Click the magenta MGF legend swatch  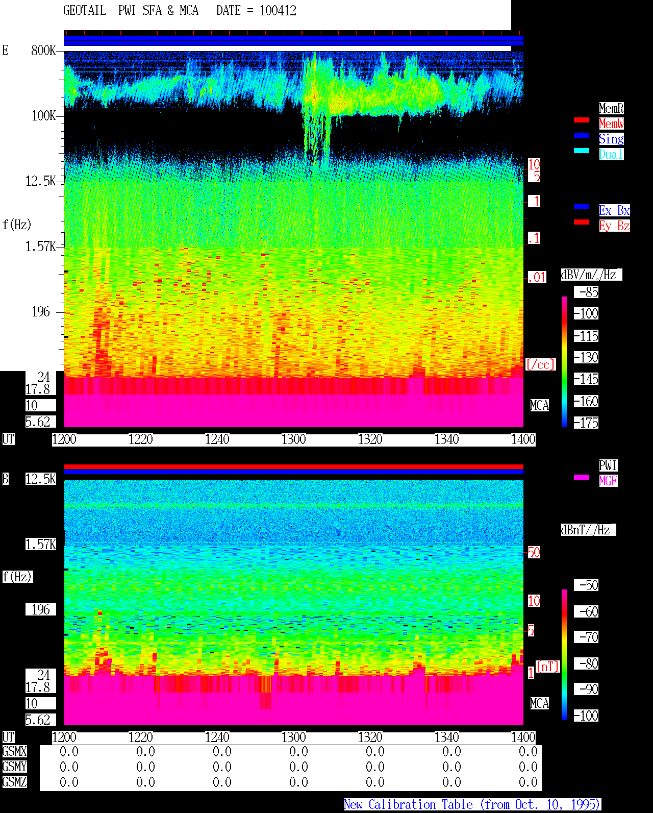click(582, 477)
